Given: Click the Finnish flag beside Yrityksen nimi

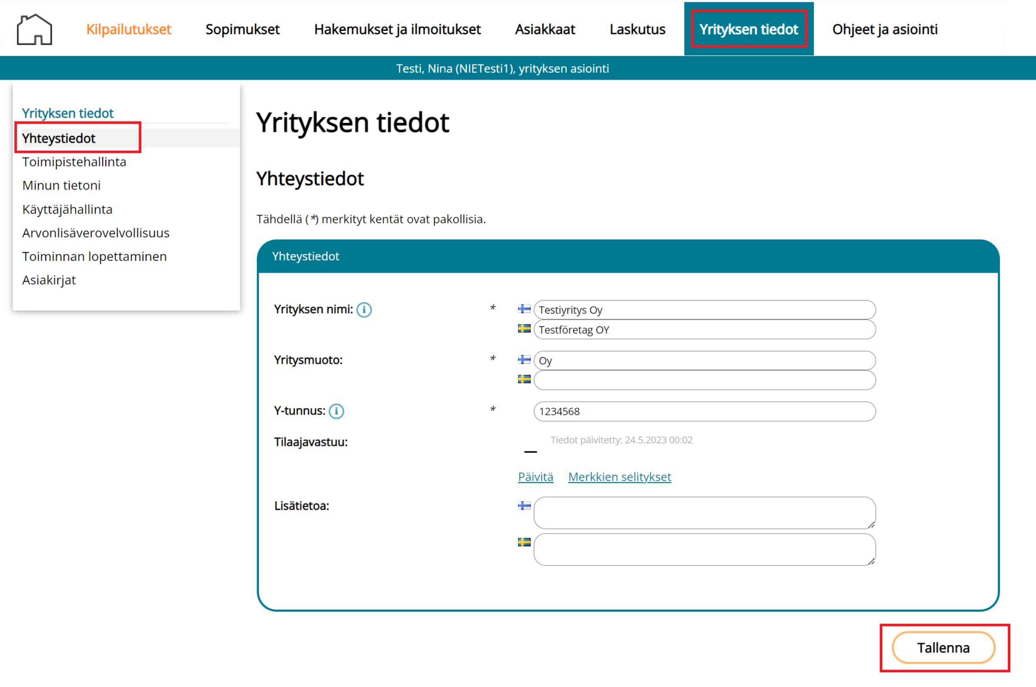Looking at the screenshot, I should pyautogui.click(x=524, y=309).
